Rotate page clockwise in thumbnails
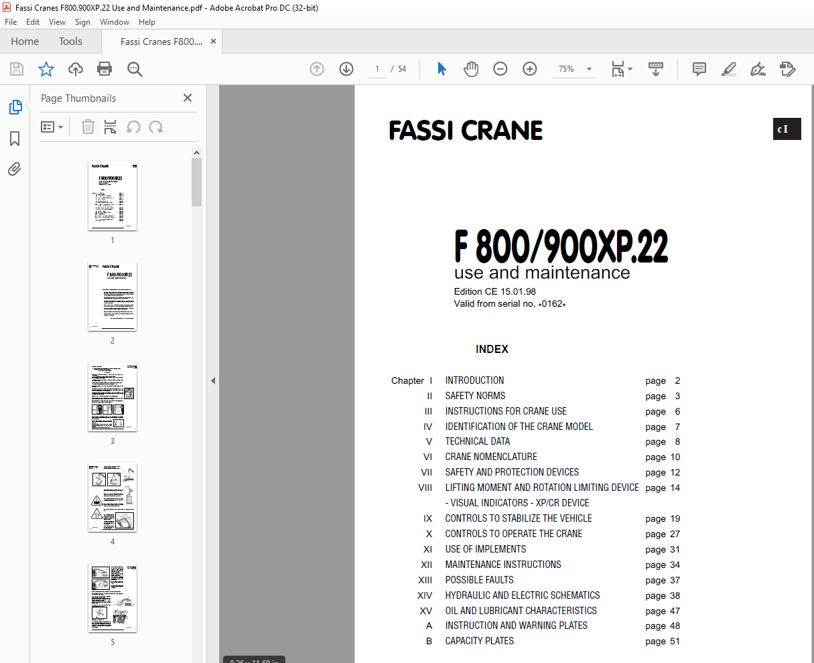 156,127
